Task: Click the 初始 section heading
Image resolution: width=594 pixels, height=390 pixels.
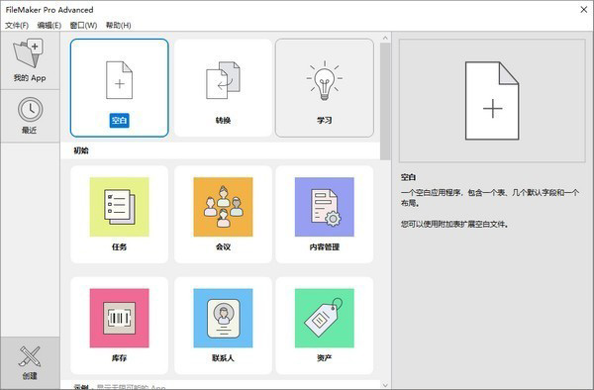Action: click(x=81, y=150)
